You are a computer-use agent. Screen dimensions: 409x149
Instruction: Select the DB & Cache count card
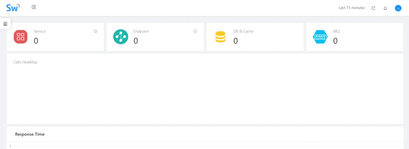point(255,37)
